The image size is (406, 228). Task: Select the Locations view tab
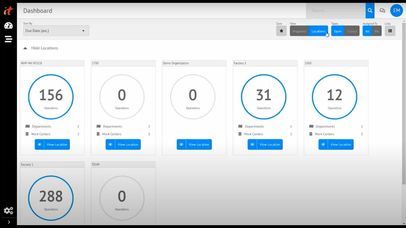318,31
